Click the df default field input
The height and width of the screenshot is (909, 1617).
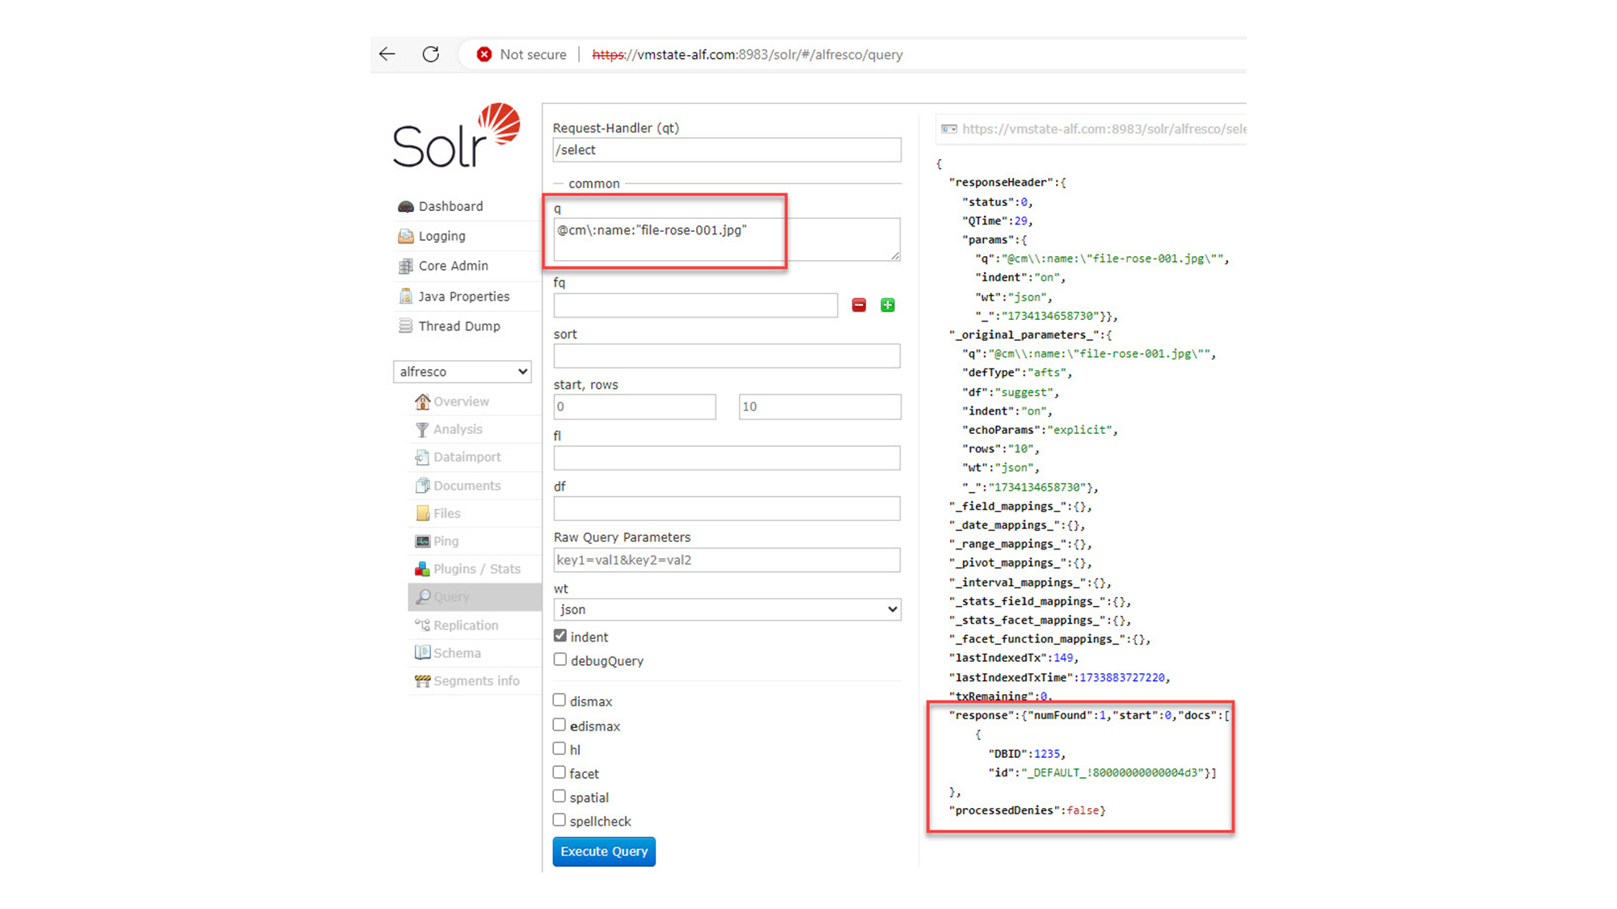[x=727, y=508]
